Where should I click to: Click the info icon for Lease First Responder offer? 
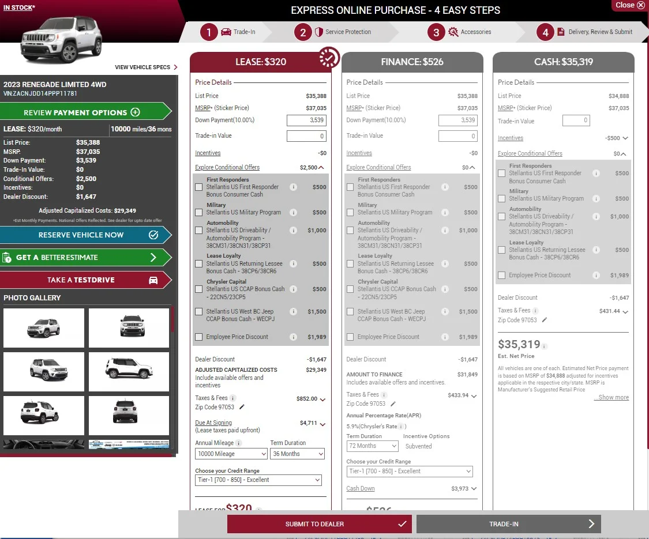[293, 187]
